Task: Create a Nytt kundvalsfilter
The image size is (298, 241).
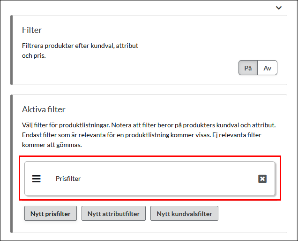Action: (x=184, y=214)
